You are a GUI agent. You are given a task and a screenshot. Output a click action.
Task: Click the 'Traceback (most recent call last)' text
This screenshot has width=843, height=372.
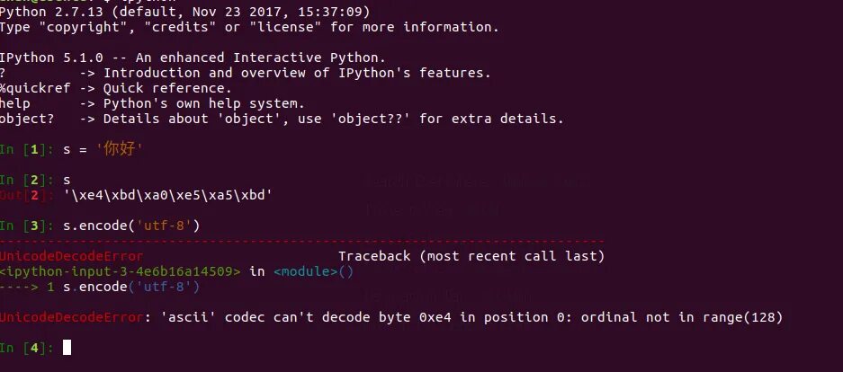(471, 257)
